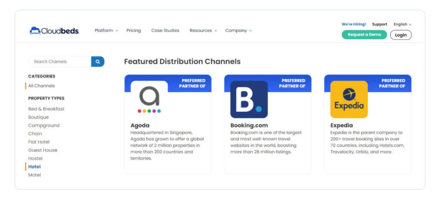Click the Login button
Viewport: 440px width, 201px height.
[x=401, y=35]
